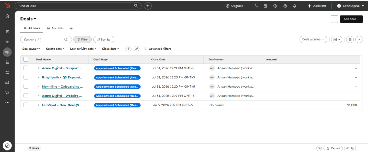Open Advanced filters
Viewport: 368px width, 152px height.
(157, 49)
